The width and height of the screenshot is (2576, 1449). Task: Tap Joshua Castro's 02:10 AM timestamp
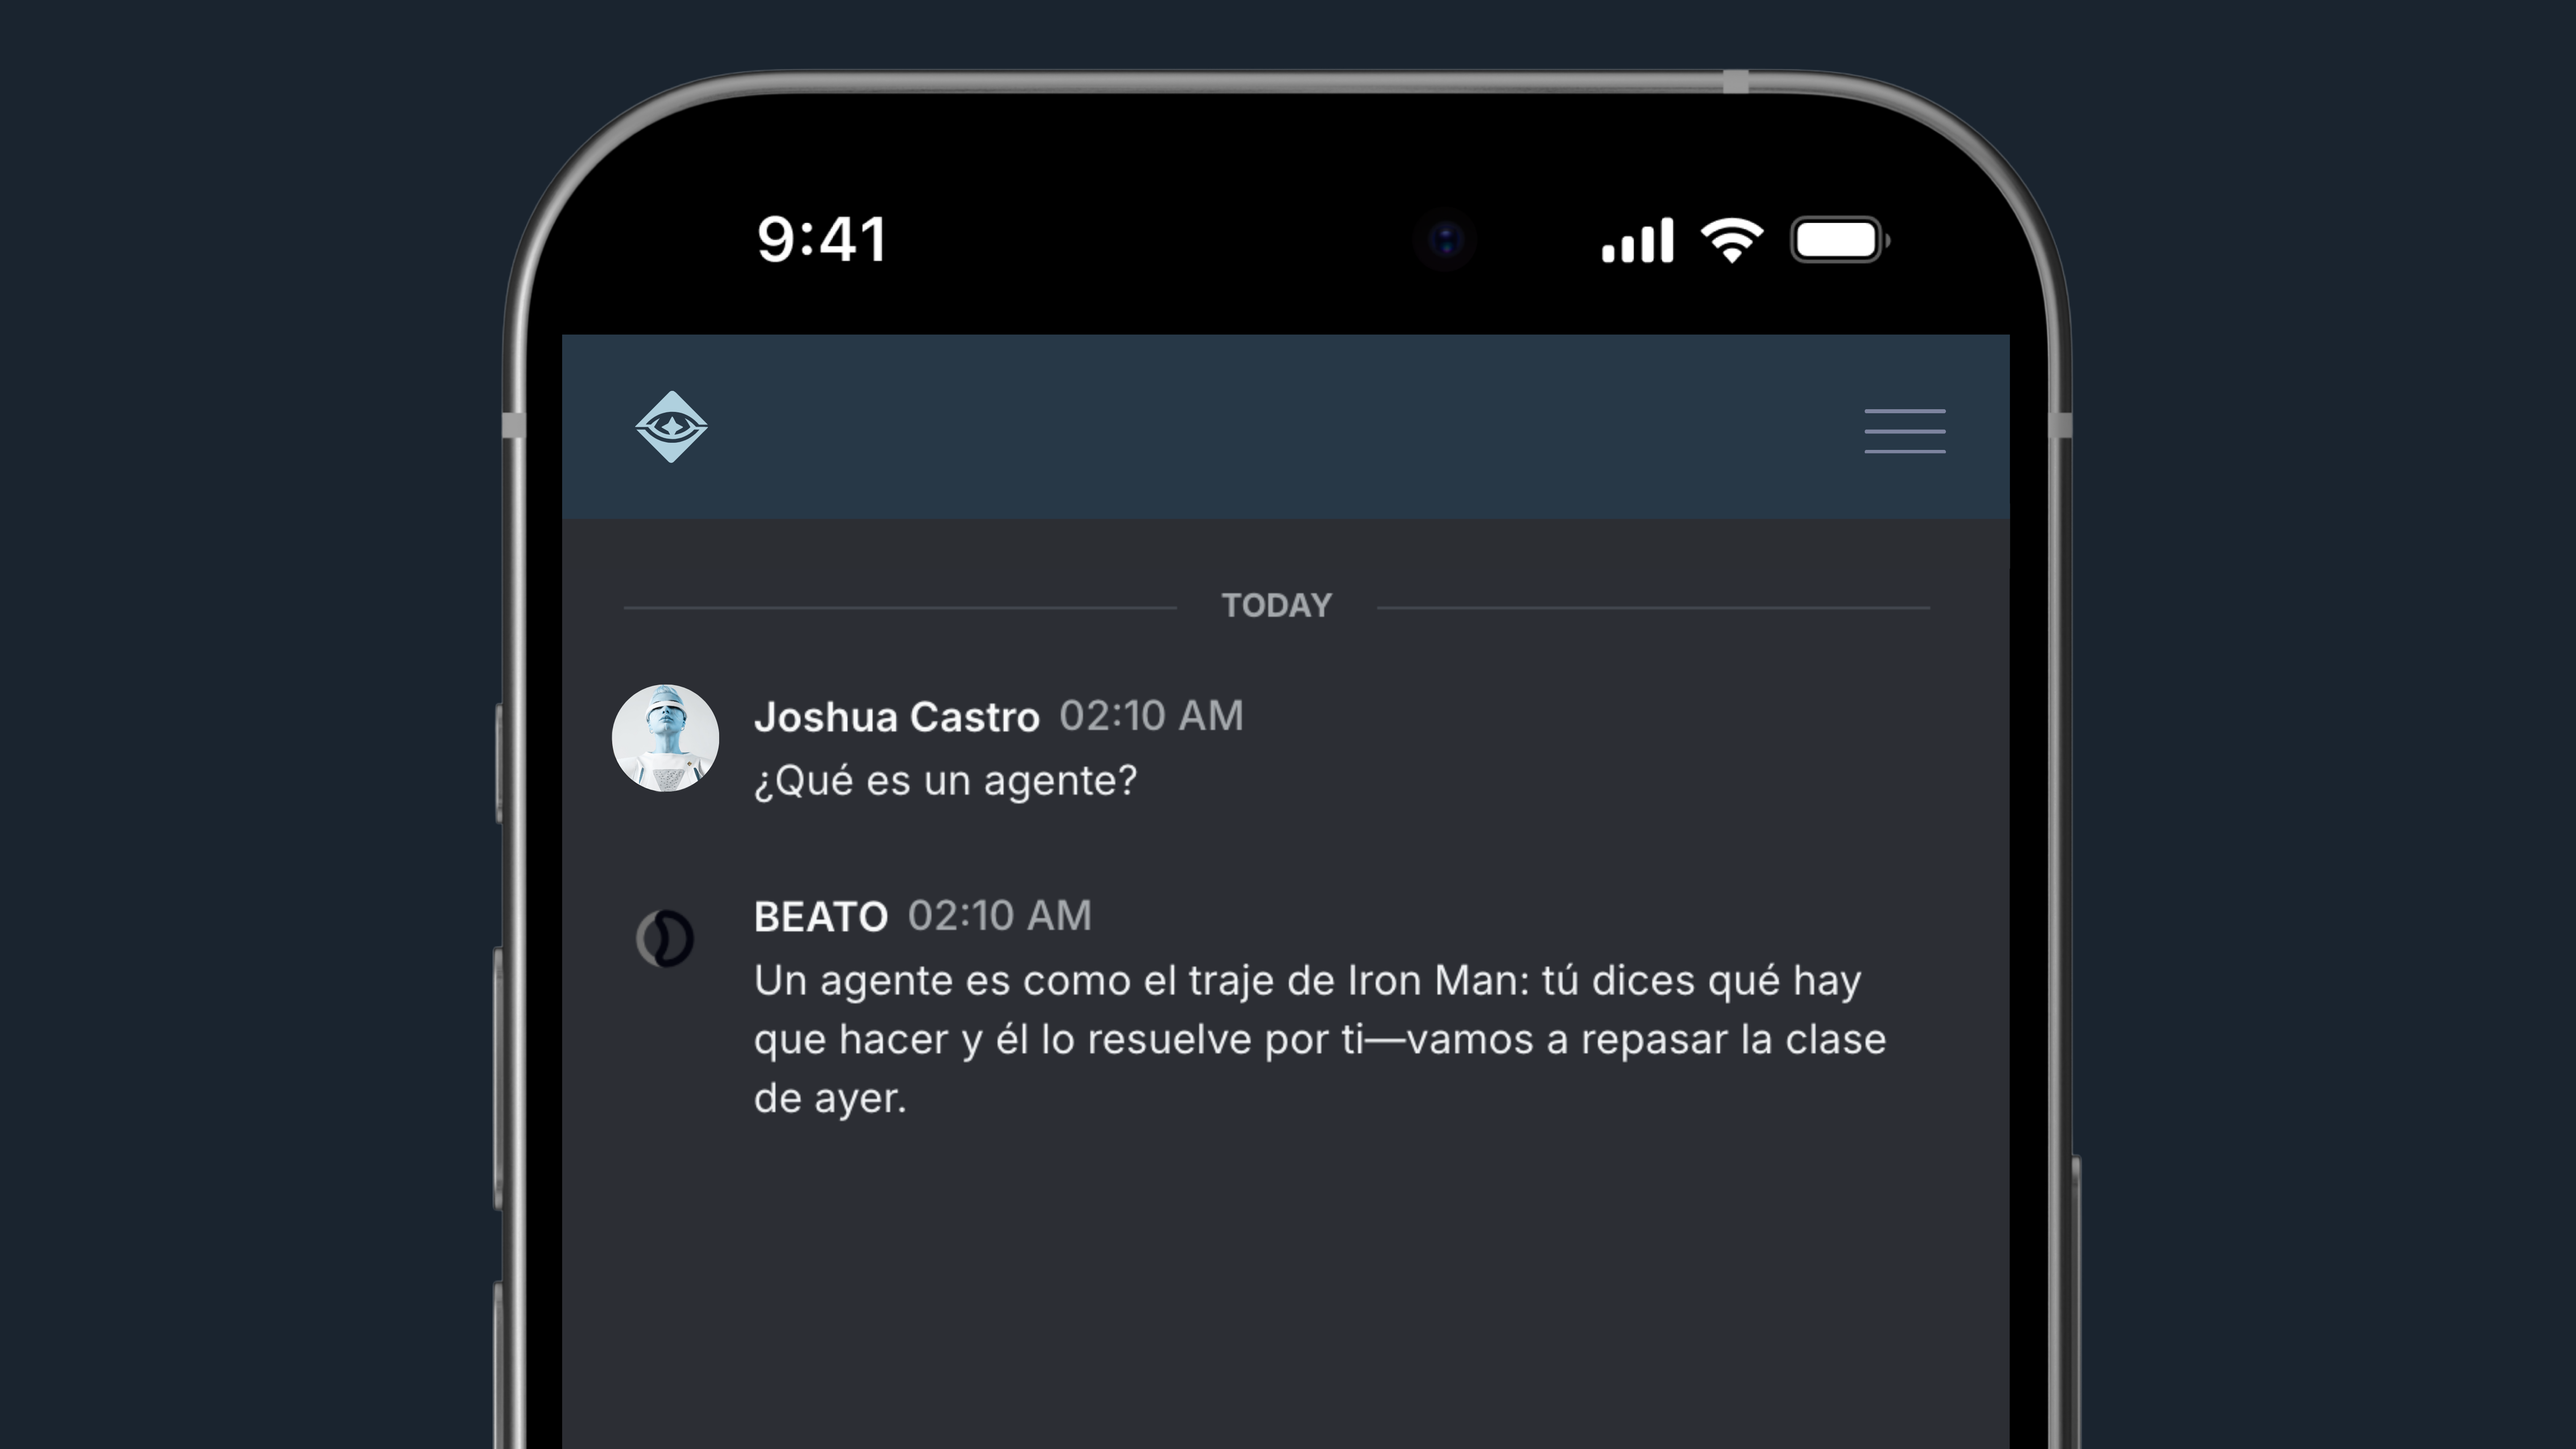point(1151,716)
